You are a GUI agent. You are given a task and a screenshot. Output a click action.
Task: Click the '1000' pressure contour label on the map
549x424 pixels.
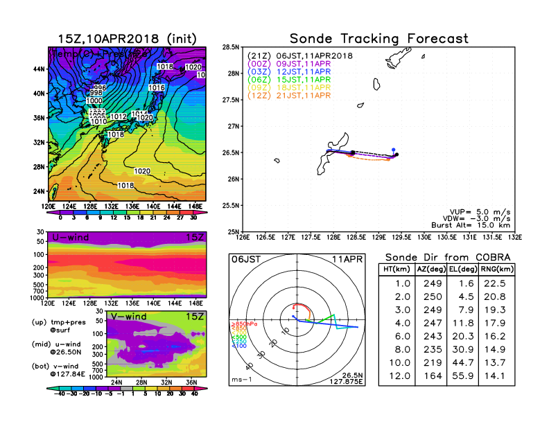[94, 100]
